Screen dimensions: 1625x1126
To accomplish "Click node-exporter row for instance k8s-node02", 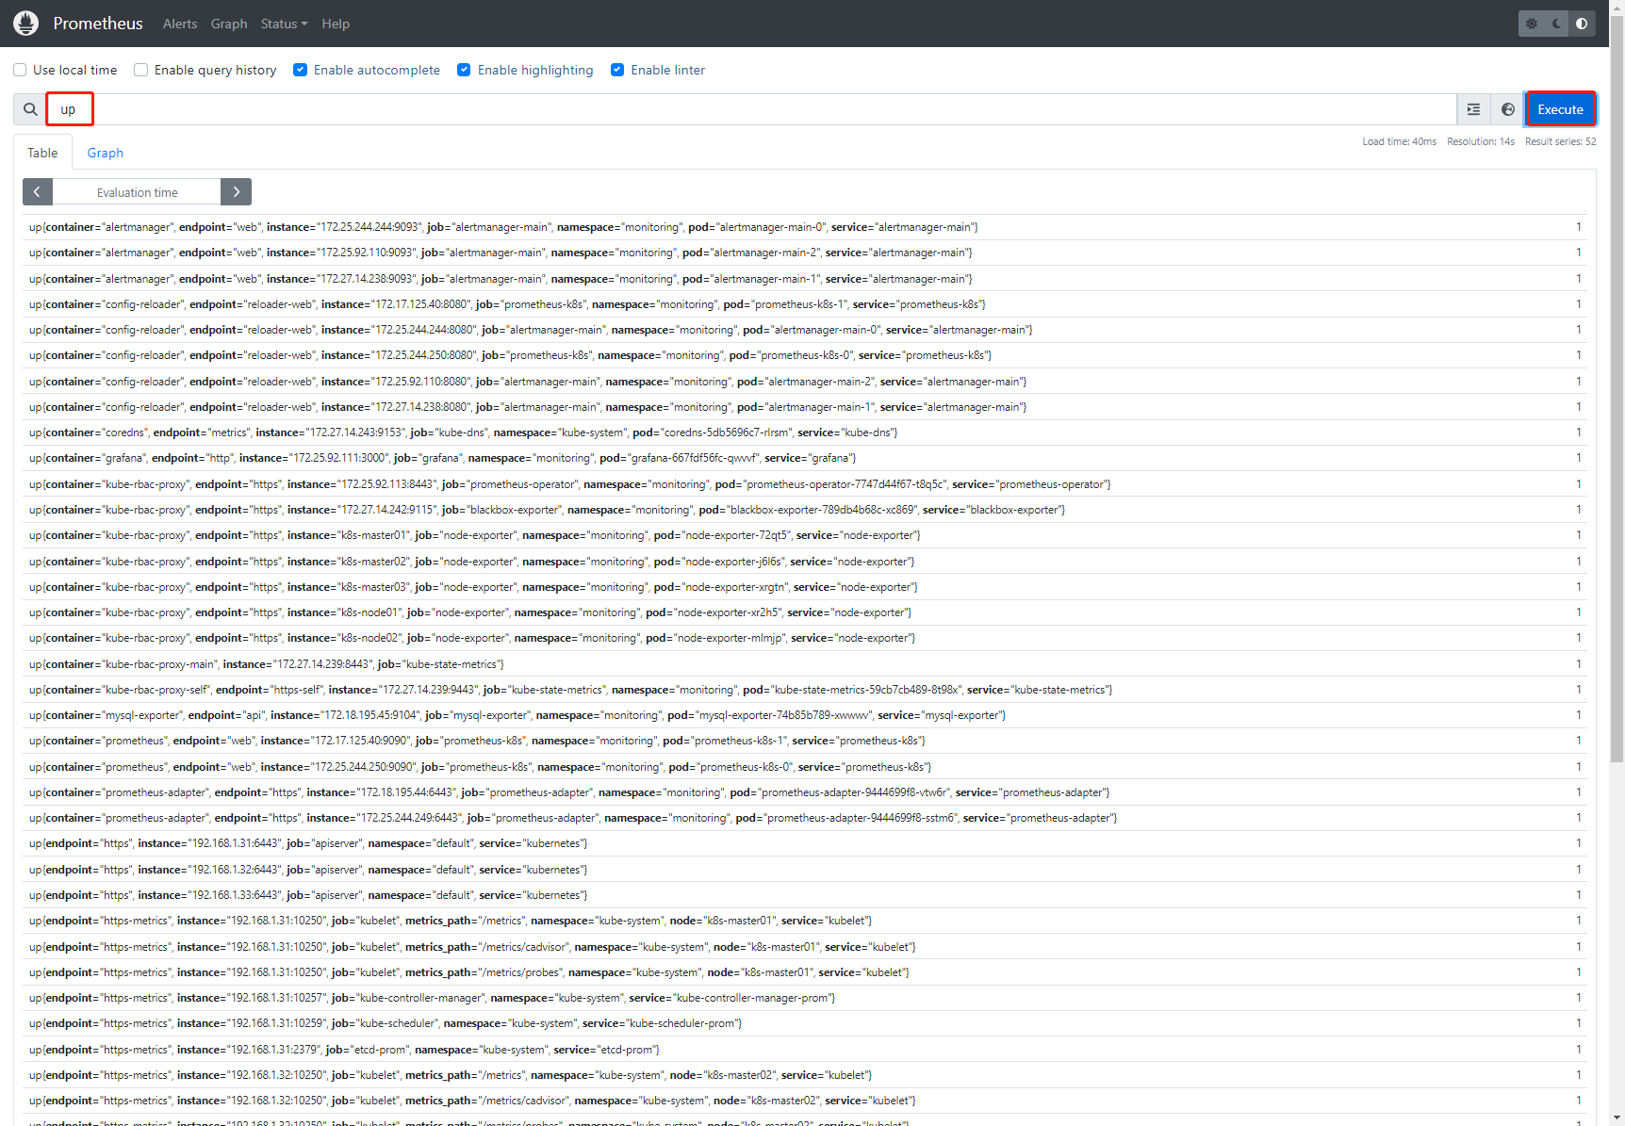I will 805,638.
